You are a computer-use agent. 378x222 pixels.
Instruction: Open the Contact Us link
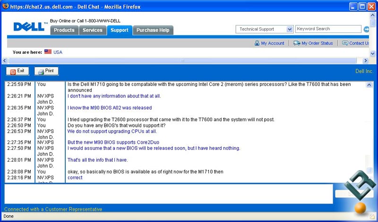[359, 43]
